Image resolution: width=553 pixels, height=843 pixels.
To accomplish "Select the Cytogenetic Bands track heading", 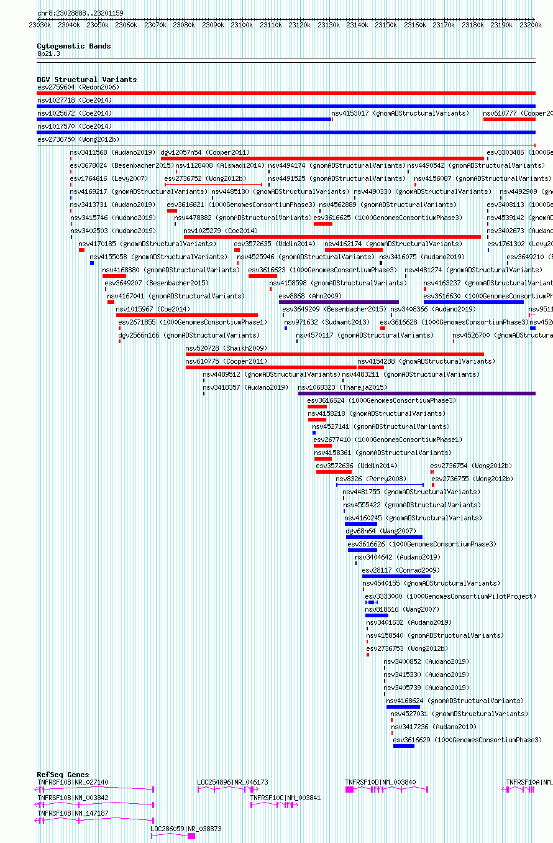I will point(74,46).
